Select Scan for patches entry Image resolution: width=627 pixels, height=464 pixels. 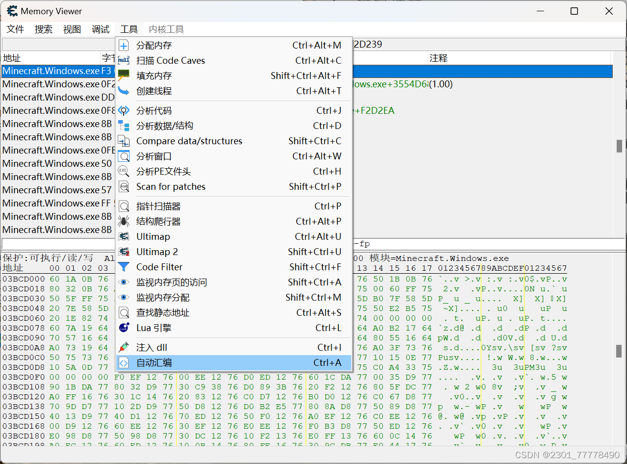[234, 187]
